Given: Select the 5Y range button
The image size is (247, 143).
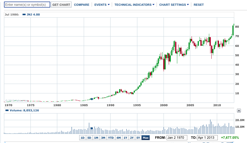Looking at the screenshot, I should [138, 138].
